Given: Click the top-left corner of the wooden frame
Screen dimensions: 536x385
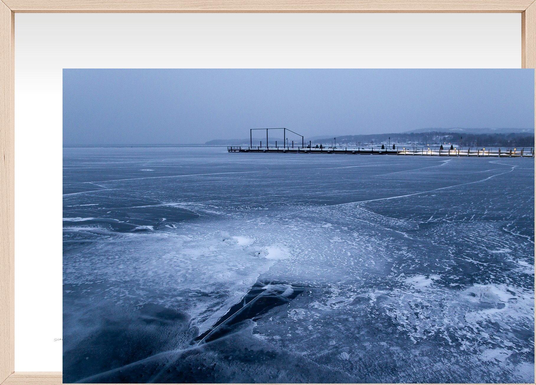Looking at the screenshot, I should tap(6, 6).
